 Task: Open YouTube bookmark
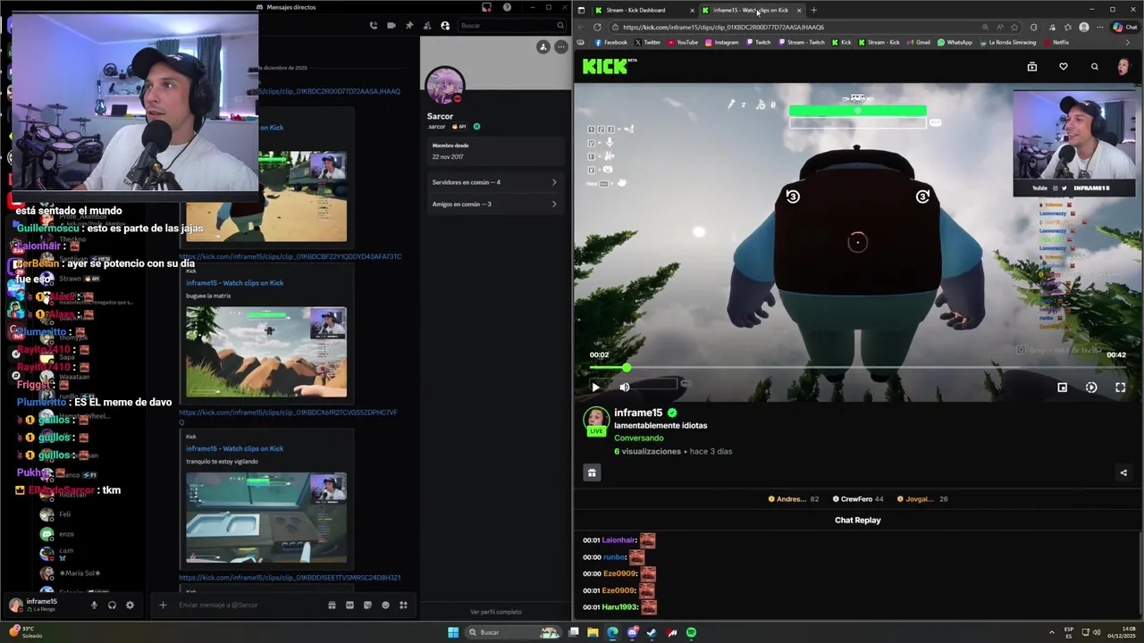pyautogui.click(x=683, y=42)
